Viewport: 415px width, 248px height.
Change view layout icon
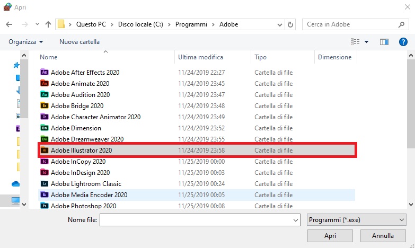click(355, 41)
